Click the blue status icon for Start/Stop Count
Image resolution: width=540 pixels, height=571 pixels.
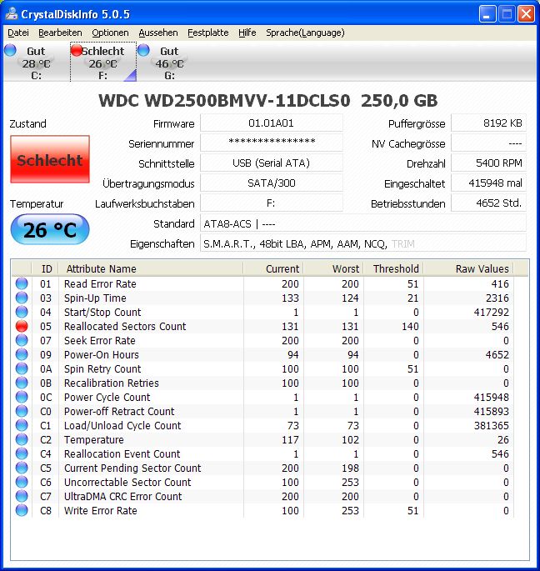(22, 312)
